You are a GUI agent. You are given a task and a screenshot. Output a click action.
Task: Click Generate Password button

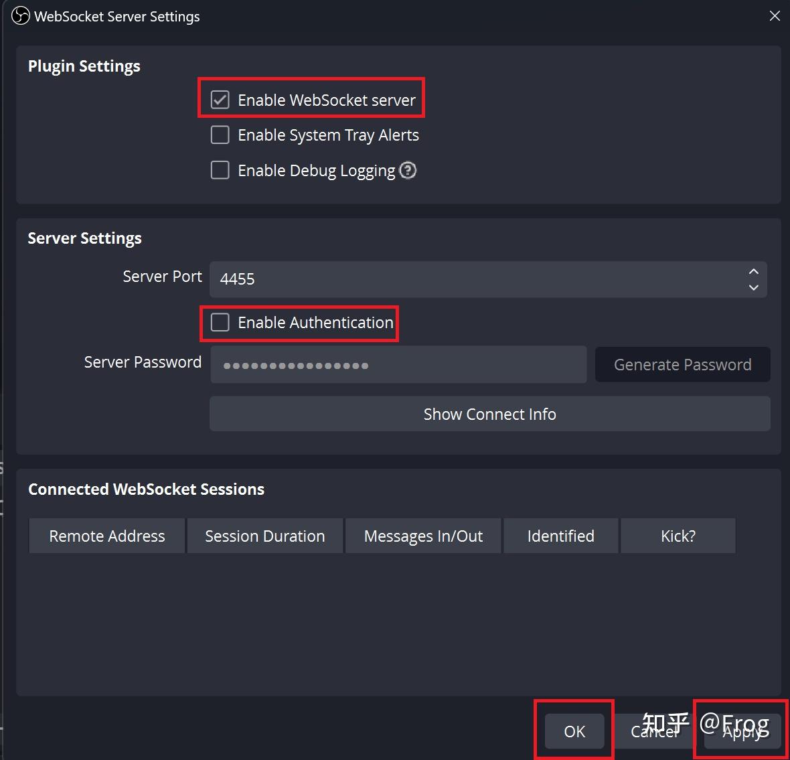[x=682, y=364]
